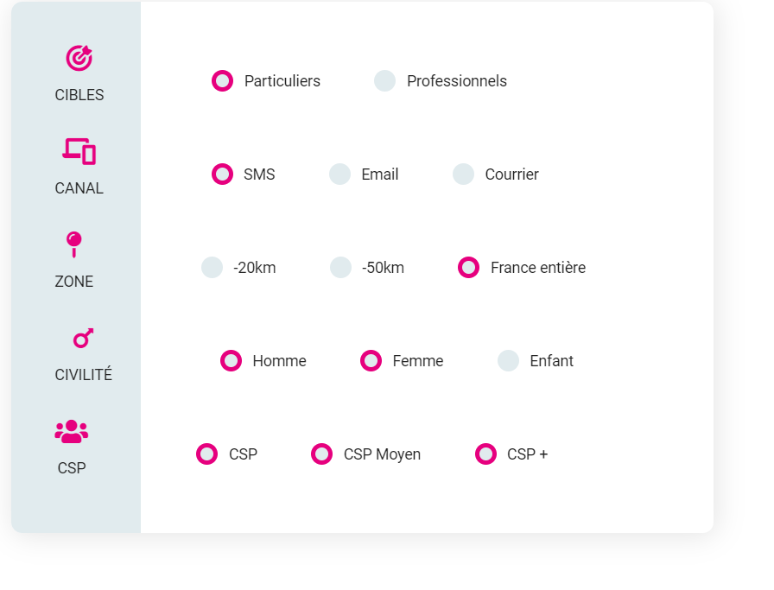Toggle the Femme option
The image size is (774, 590).
(371, 361)
